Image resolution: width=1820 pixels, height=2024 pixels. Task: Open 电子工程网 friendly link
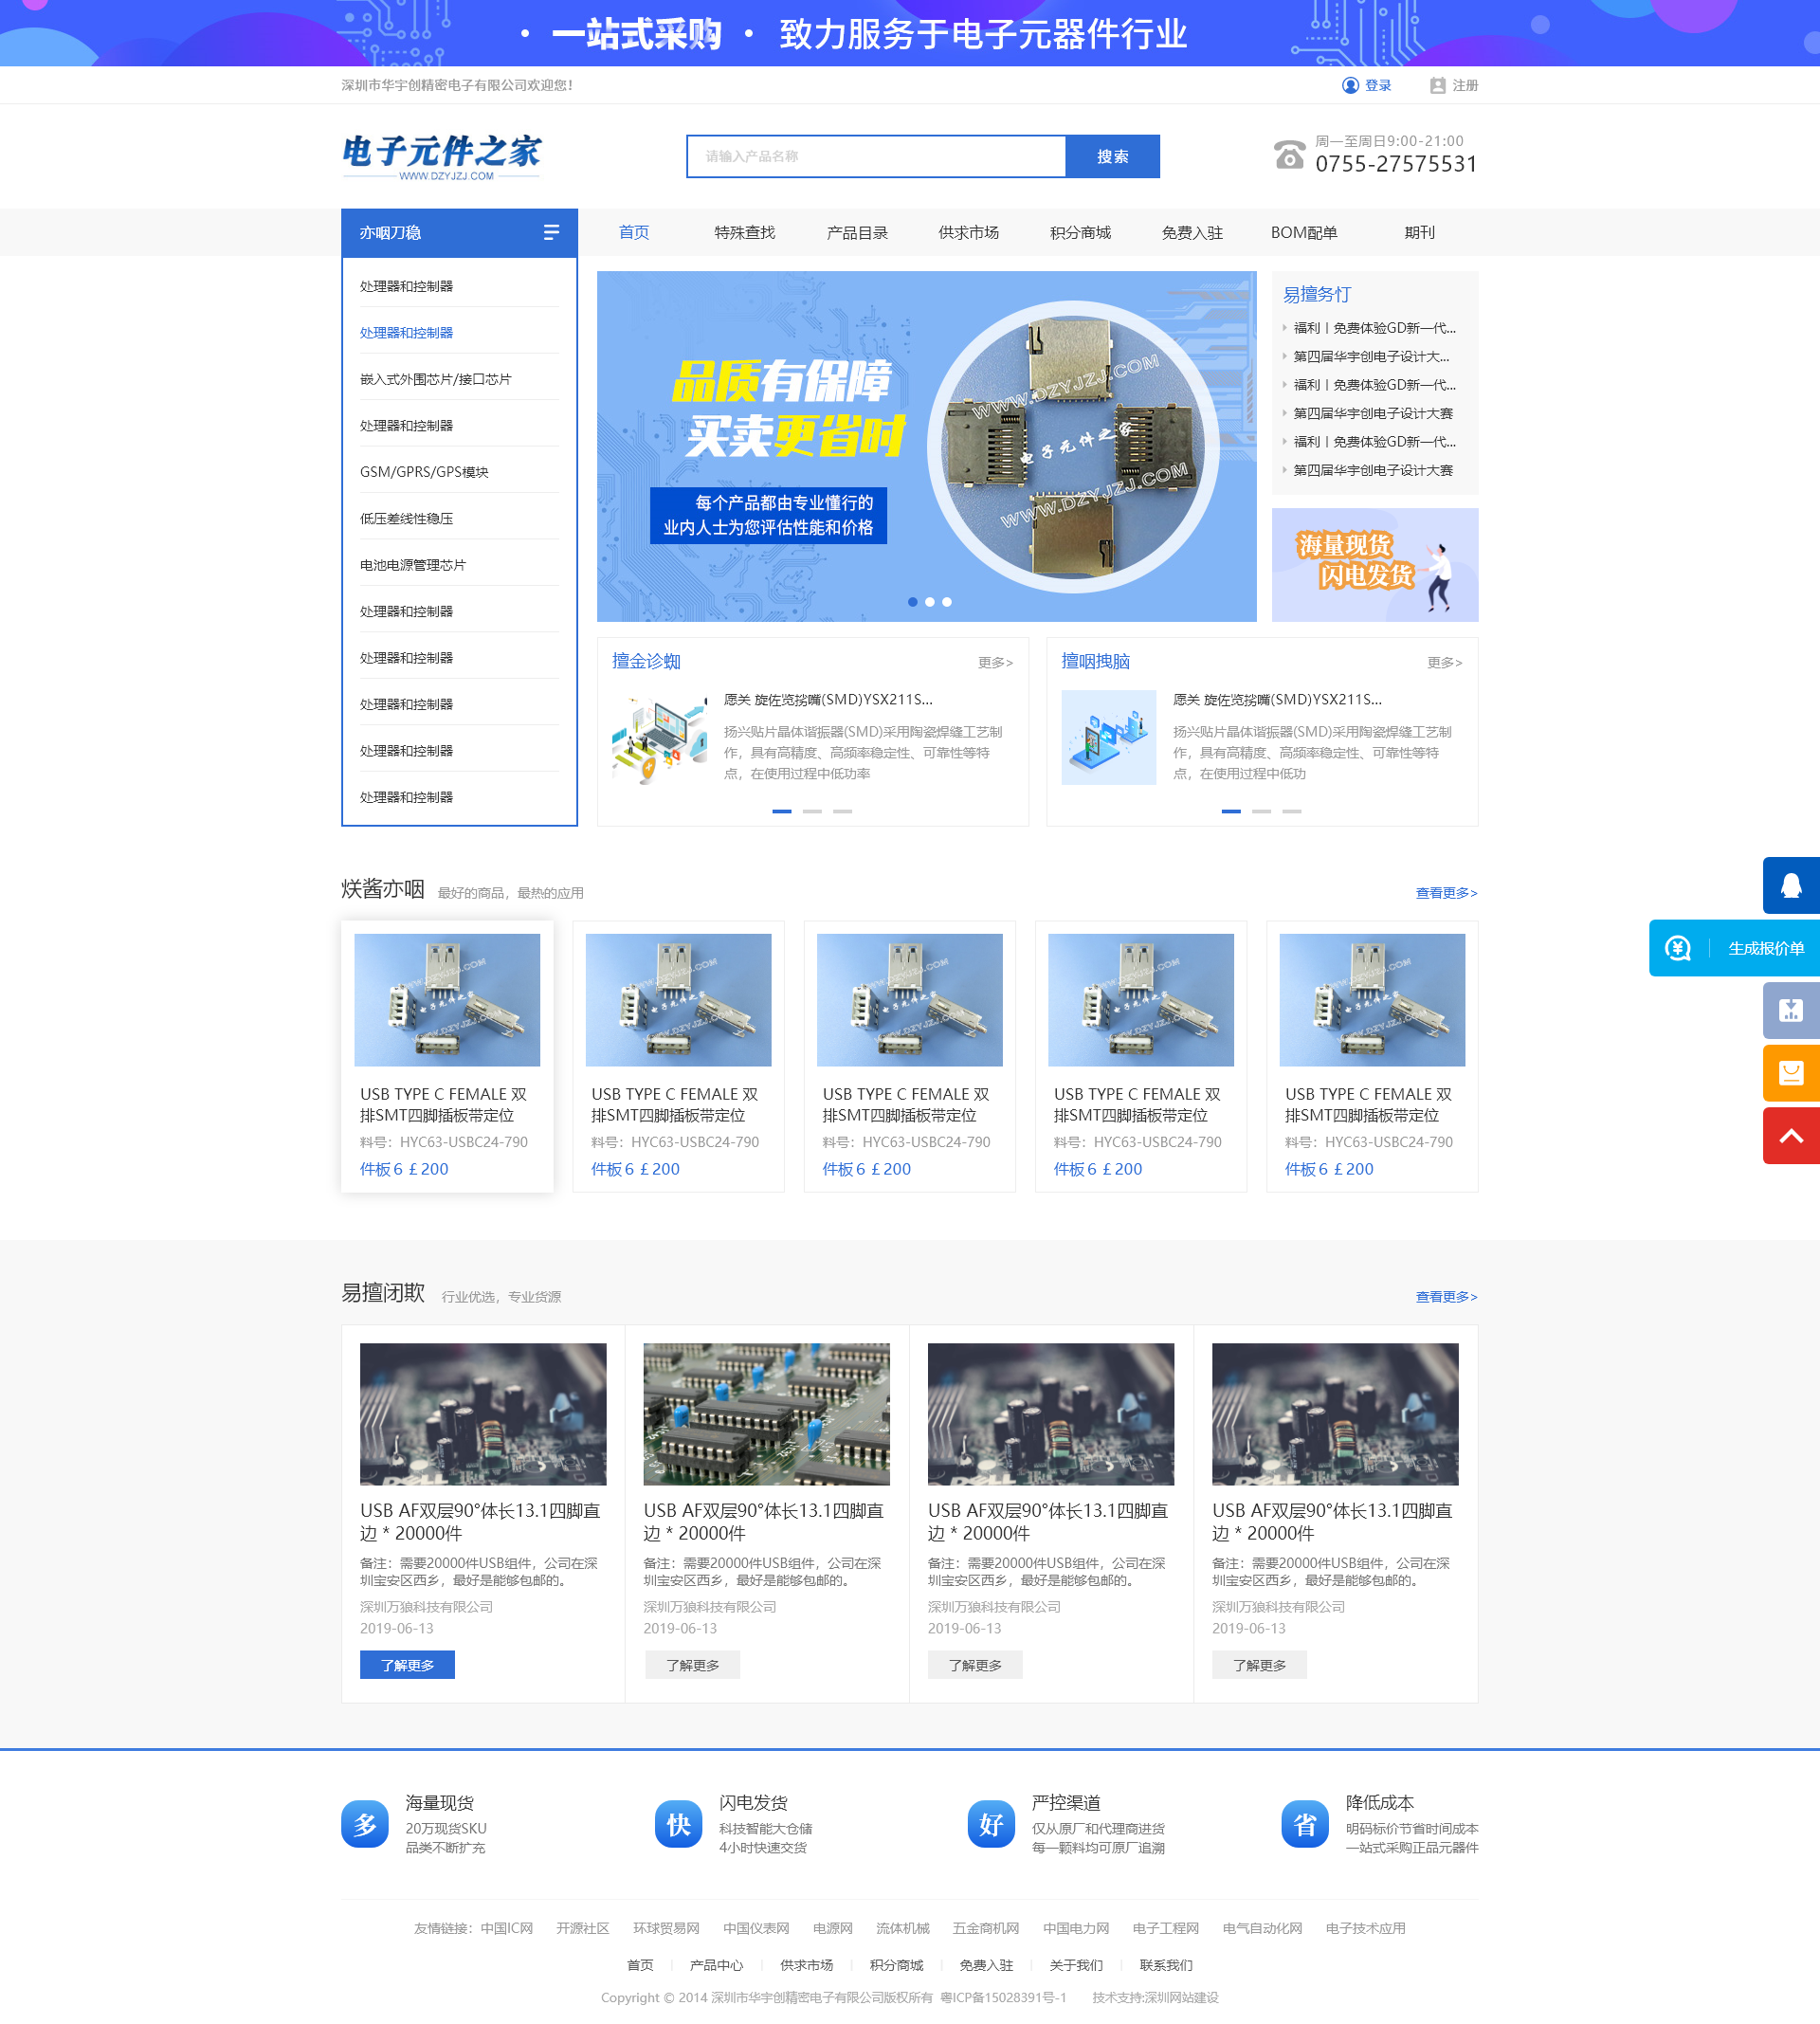click(1165, 1928)
